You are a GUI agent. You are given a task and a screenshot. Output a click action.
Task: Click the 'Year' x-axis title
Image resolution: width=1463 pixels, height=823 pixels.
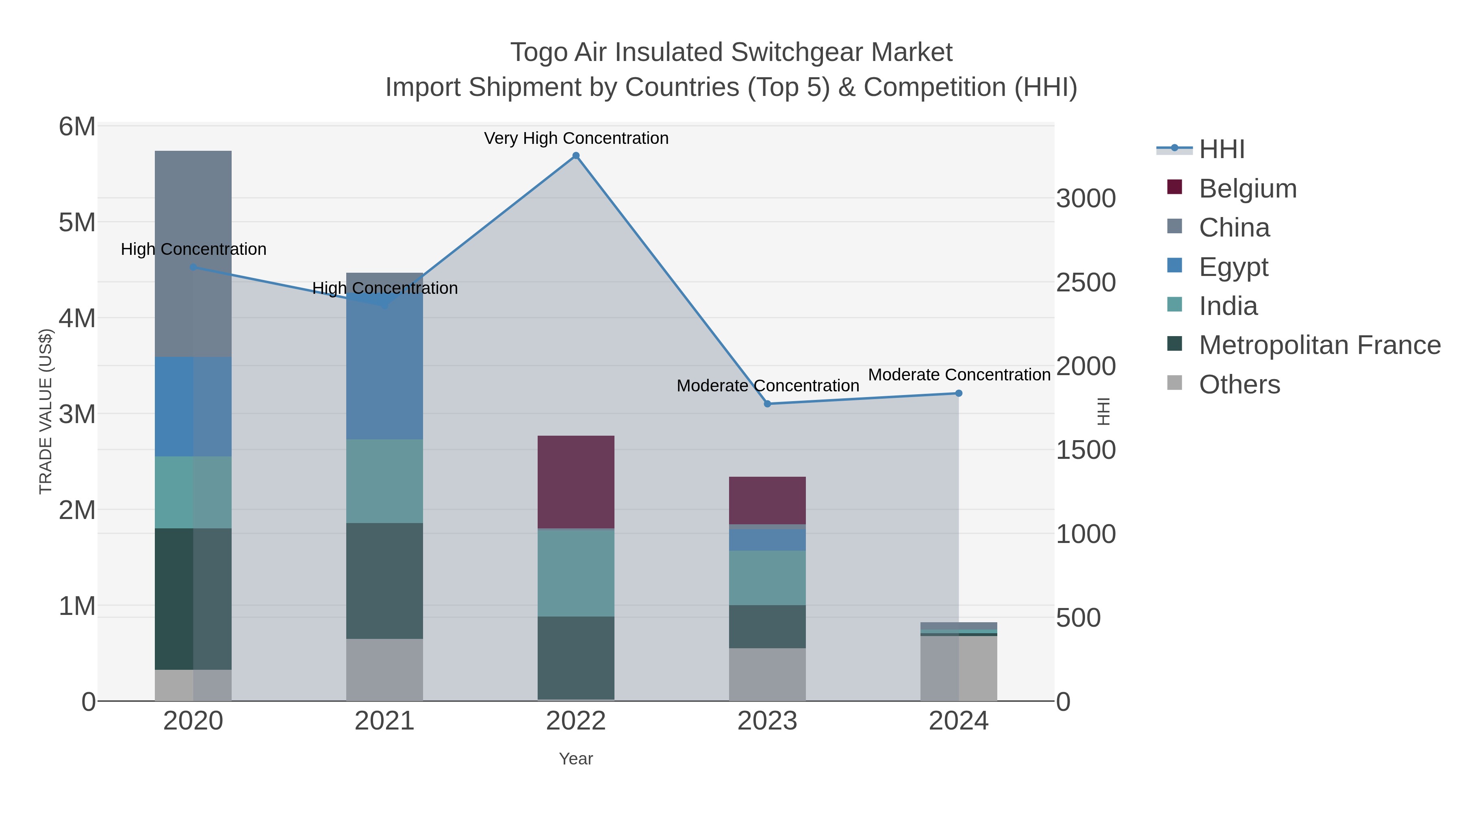(576, 759)
